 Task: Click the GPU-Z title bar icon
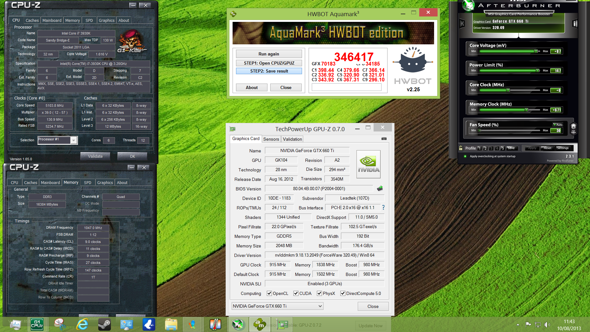click(233, 129)
